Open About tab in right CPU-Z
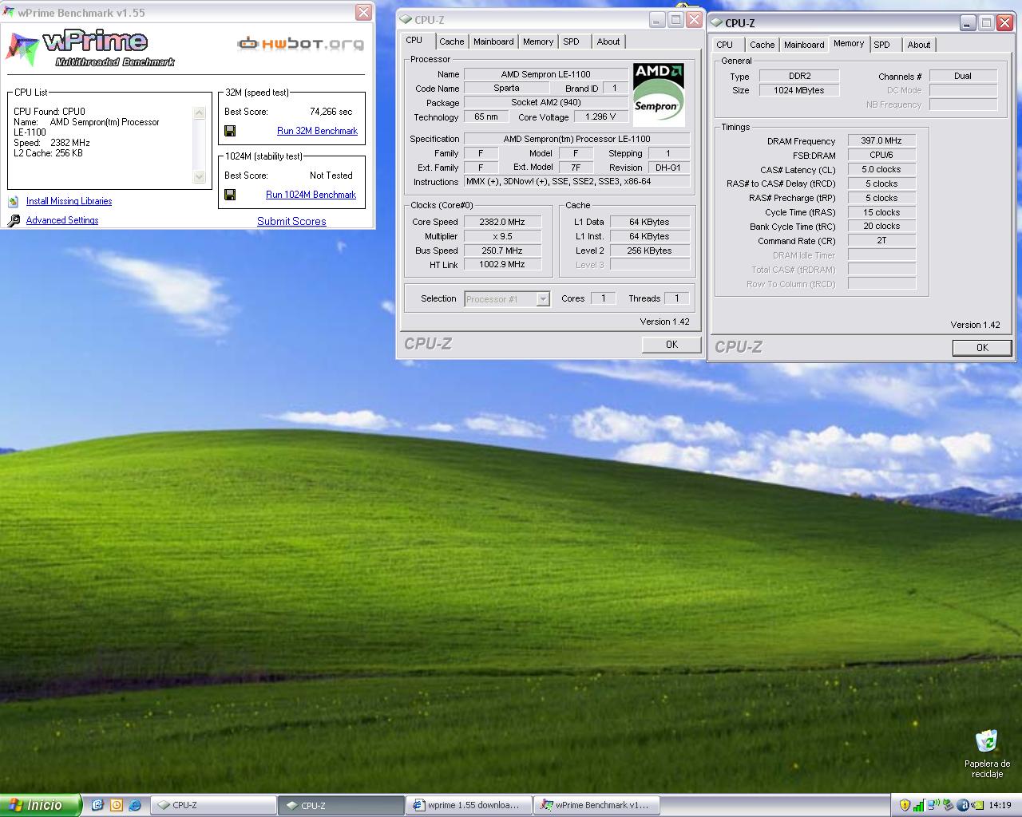This screenshot has width=1022, height=817. click(919, 45)
